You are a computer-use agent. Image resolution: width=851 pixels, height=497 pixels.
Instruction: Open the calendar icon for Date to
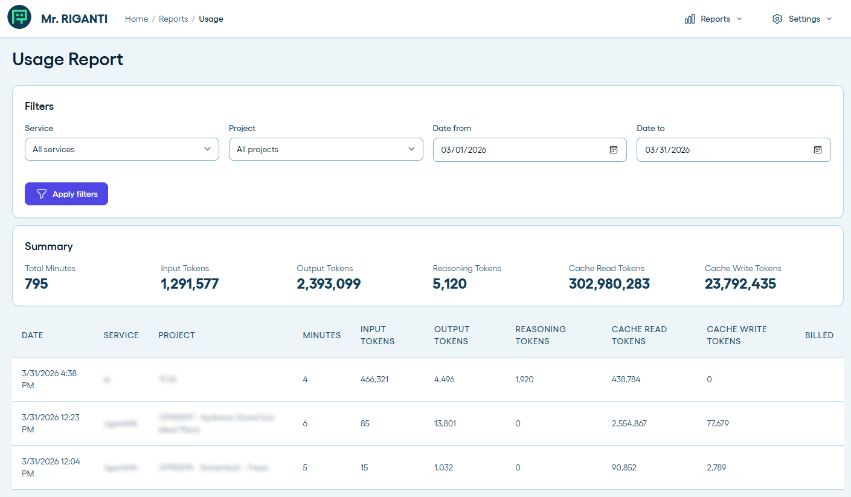pos(817,149)
